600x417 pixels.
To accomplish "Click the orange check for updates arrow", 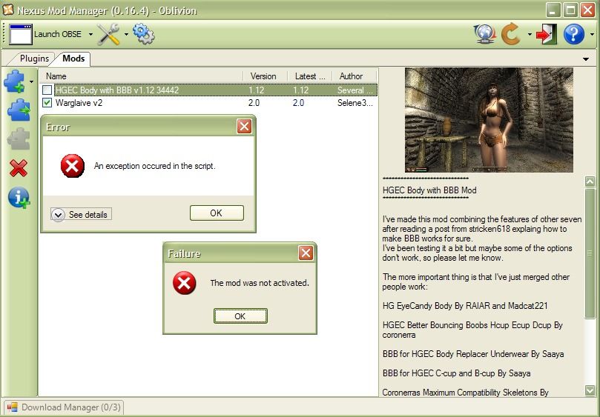I will [x=511, y=34].
